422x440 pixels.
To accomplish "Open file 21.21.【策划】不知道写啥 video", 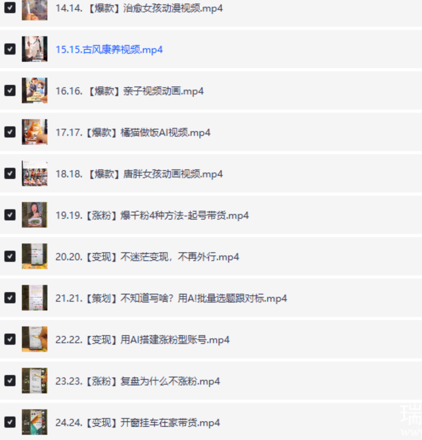I will click(x=171, y=298).
